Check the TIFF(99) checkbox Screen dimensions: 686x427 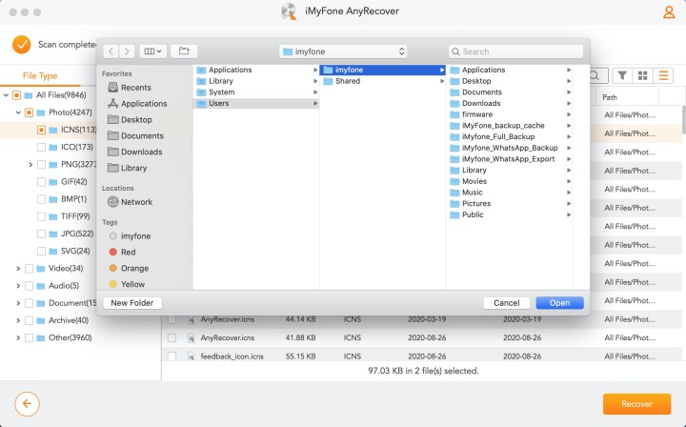pos(41,216)
